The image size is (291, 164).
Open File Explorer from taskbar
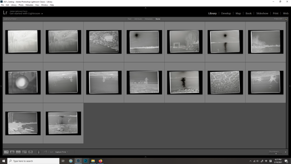coord(93,161)
